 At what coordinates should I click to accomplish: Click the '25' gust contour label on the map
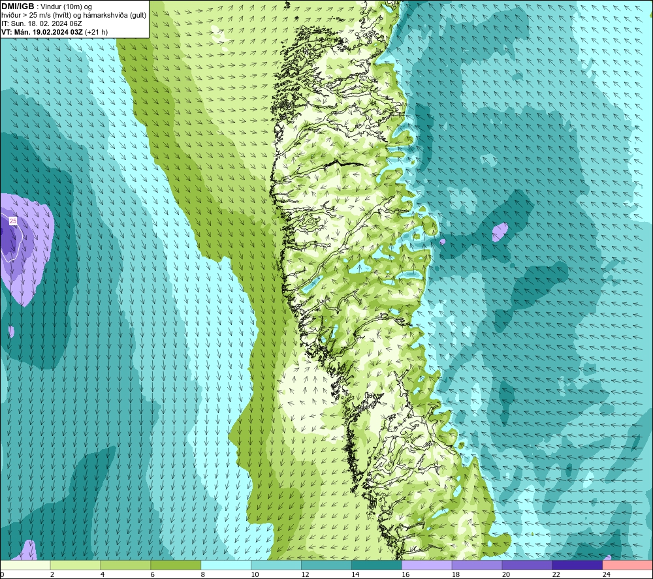coord(13,221)
